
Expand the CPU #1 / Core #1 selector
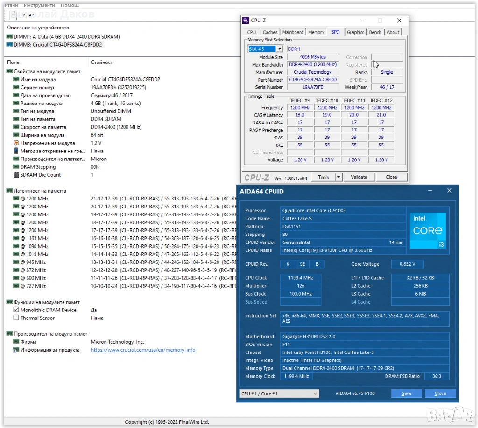click(315, 393)
